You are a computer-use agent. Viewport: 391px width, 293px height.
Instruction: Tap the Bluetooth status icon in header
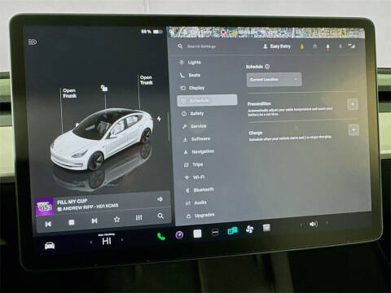coord(340,46)
